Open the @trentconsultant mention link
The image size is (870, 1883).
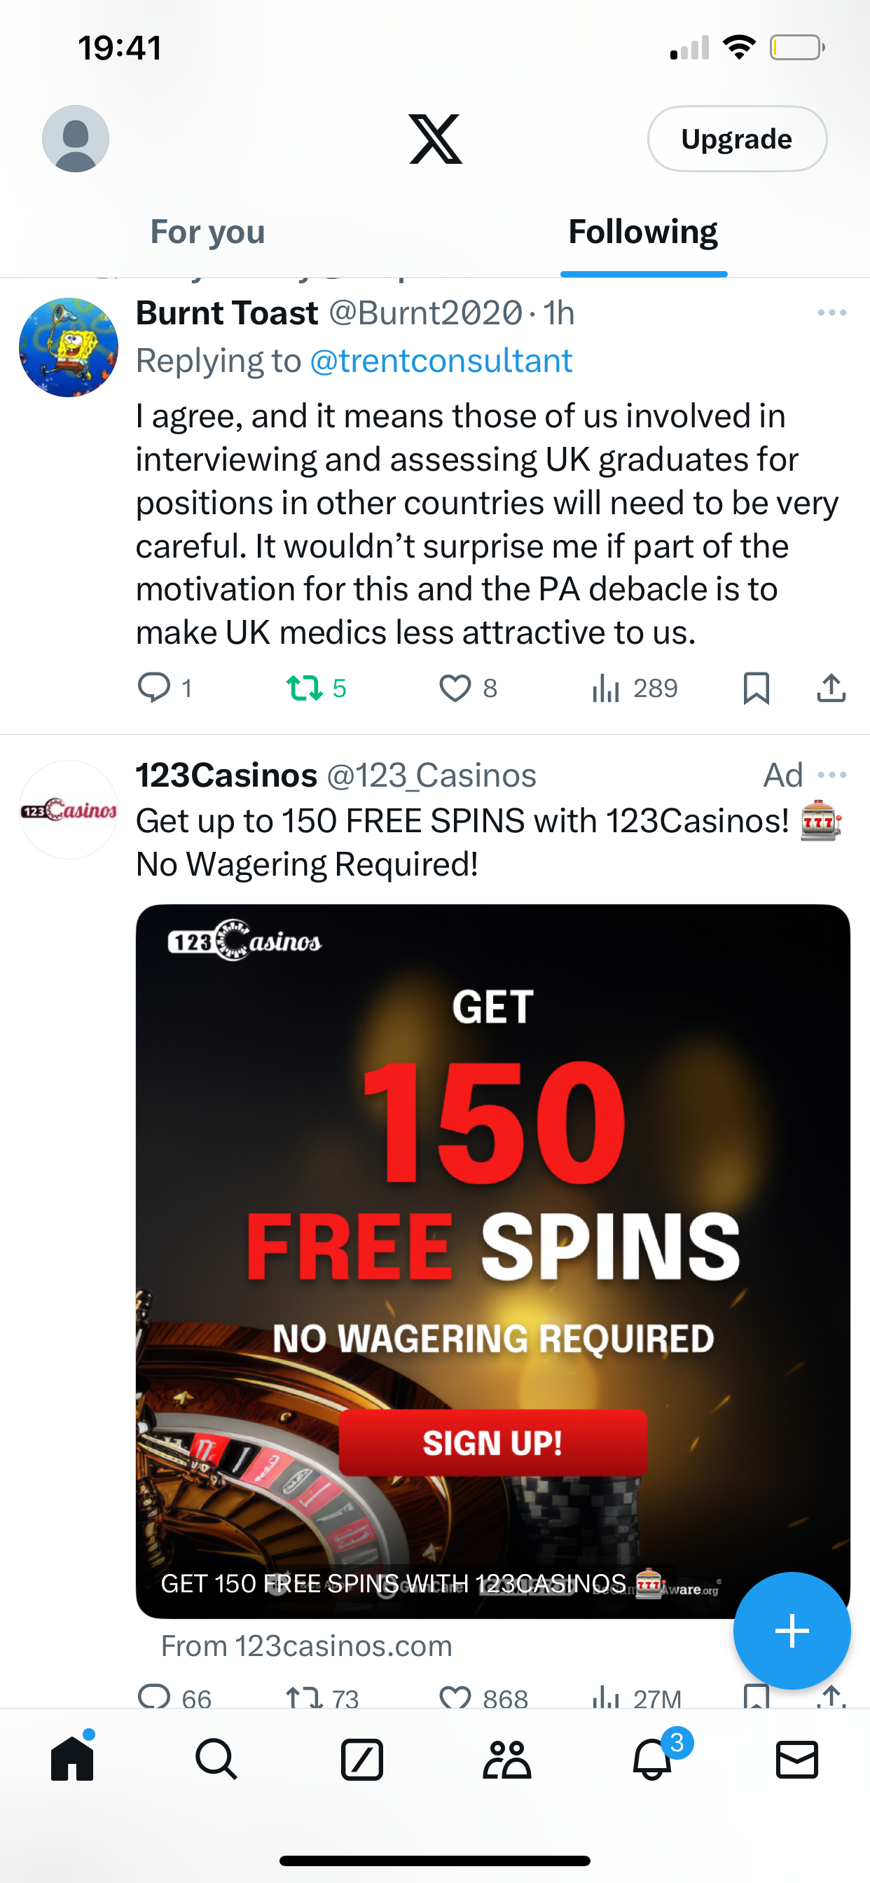pos(441,361)
